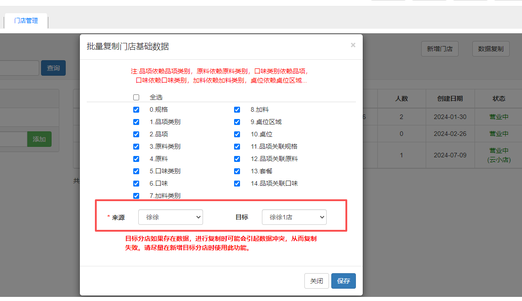Toggle the 4.原料 checkbox
Viewport: 522px width, 301px height.
[136, 159]
